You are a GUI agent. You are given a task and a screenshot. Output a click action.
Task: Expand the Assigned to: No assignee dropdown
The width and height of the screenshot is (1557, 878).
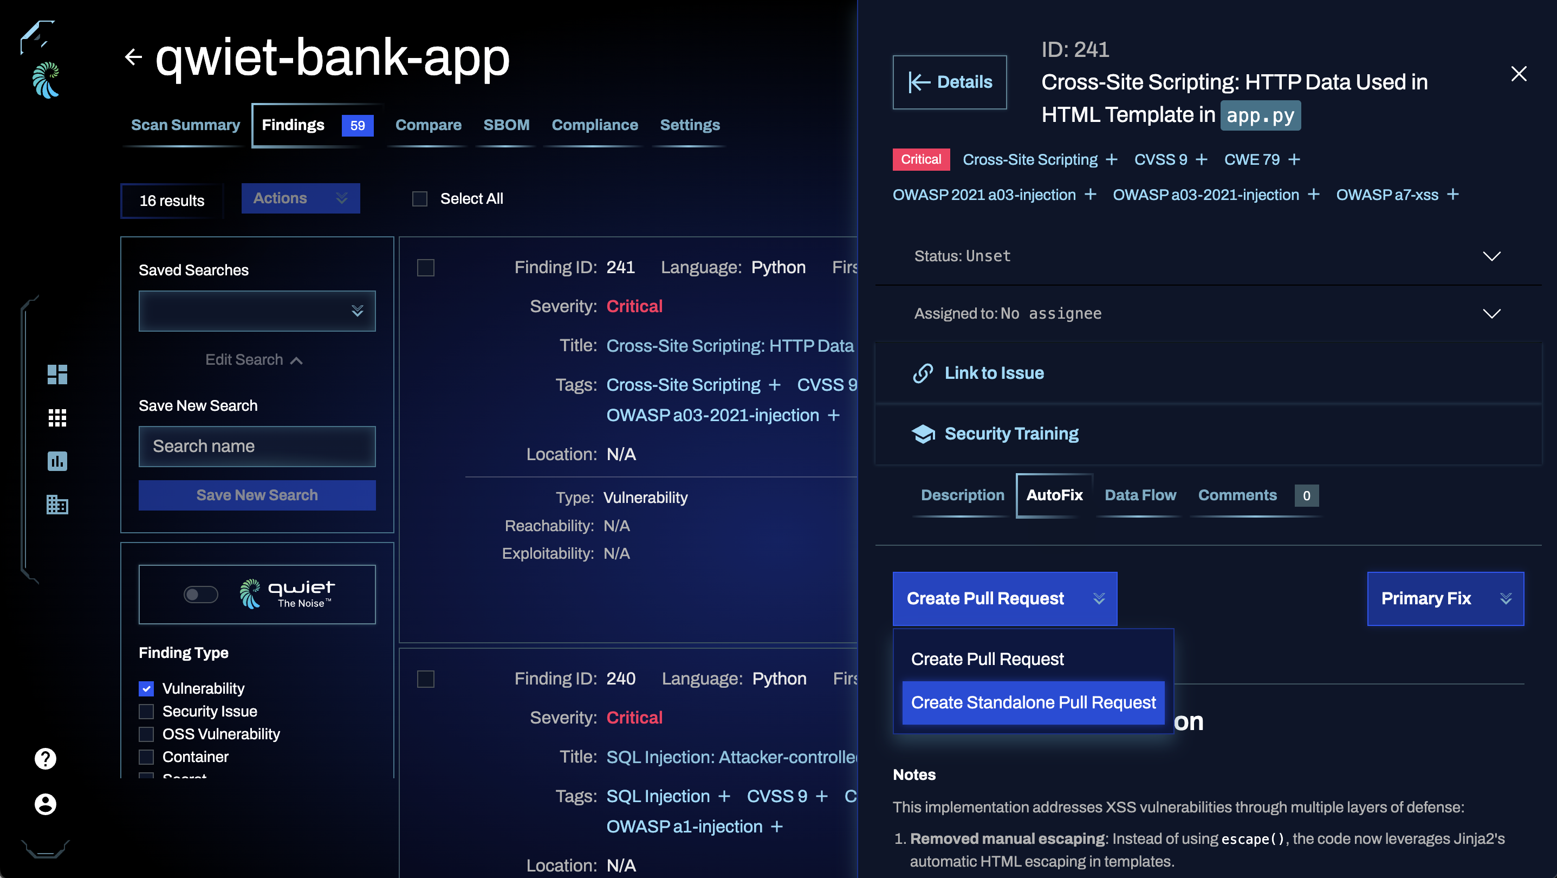(1208, 313)
